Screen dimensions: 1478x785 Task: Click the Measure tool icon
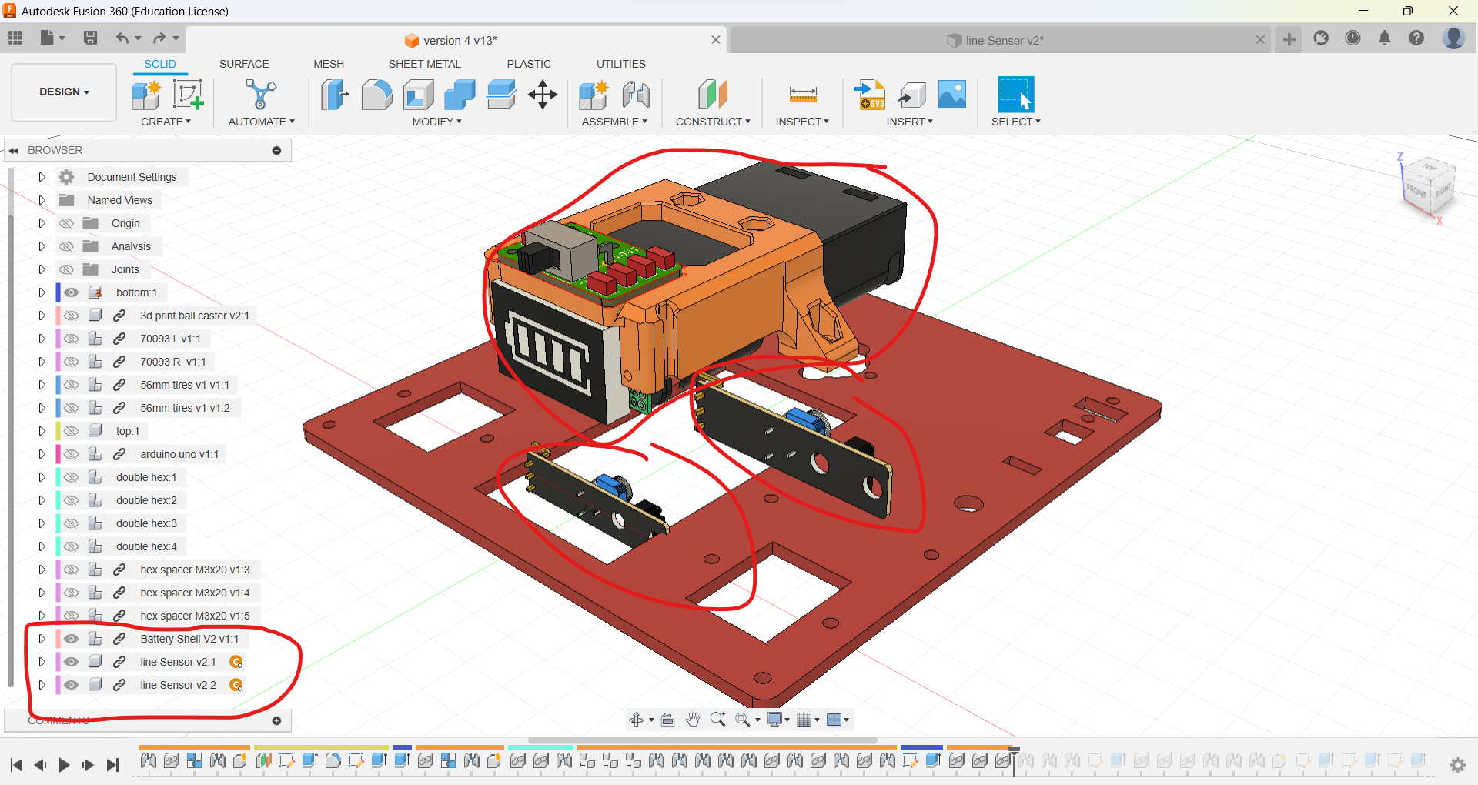click(x=802, y=95)
